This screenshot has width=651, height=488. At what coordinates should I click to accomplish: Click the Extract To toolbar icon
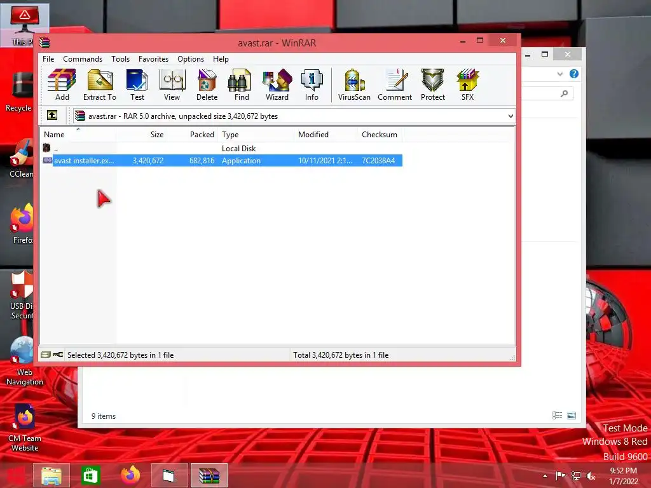(x=100, y=85)
